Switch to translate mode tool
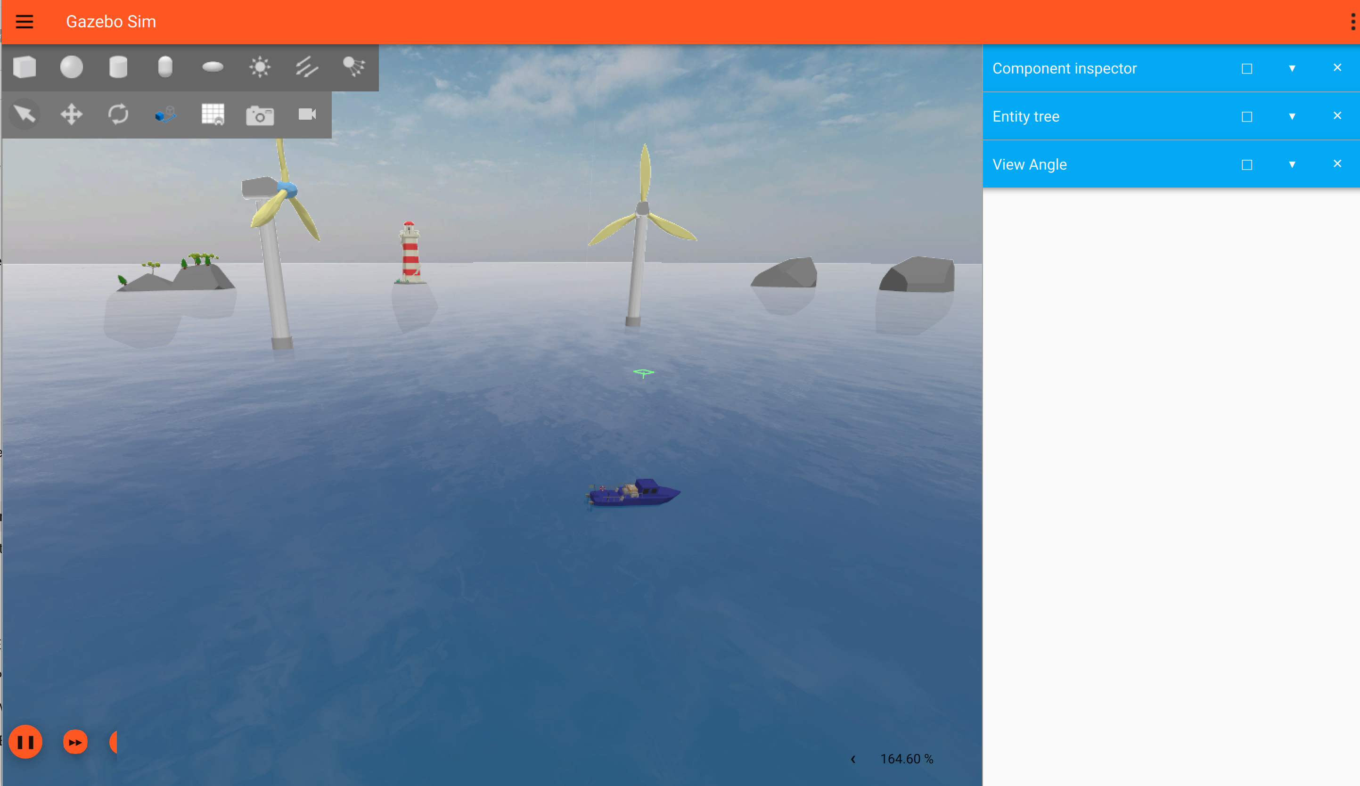The image size is (1360, 786). tap(71, 115)
